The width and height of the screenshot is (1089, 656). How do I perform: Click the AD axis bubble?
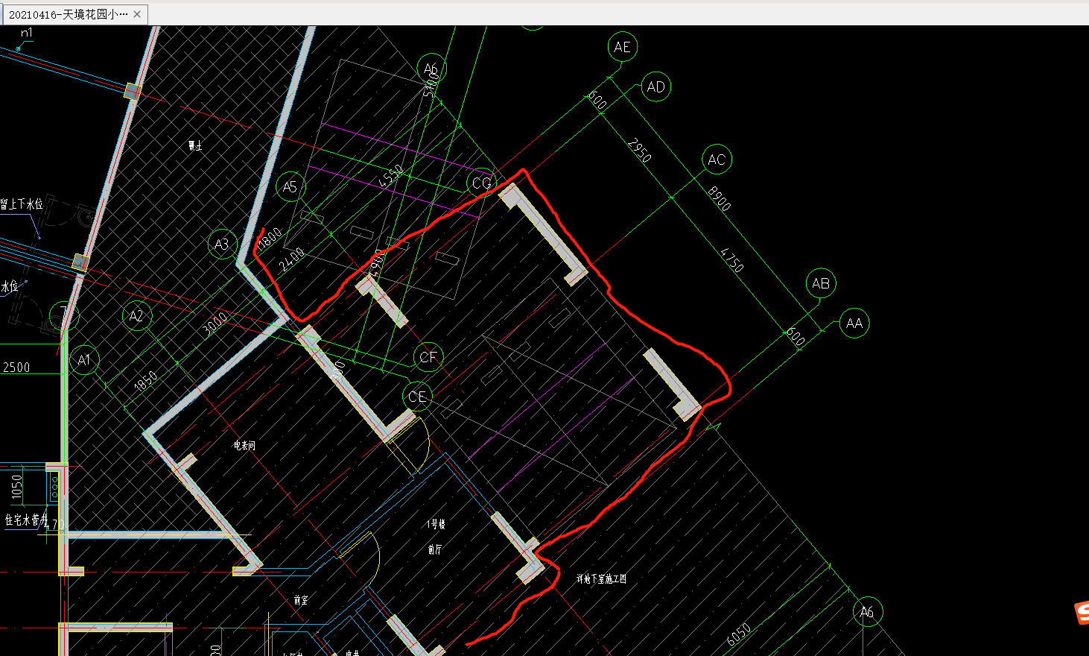click(655, 87)
